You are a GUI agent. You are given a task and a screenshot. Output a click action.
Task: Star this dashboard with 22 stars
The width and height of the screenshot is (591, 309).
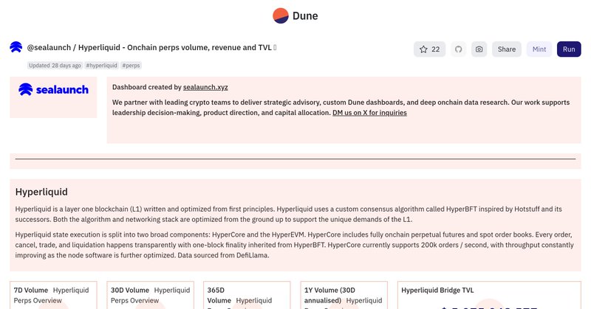(x=429, y=49)
